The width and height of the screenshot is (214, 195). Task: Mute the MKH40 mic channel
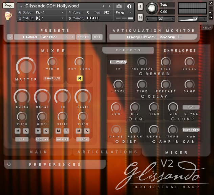pos(38,131)
